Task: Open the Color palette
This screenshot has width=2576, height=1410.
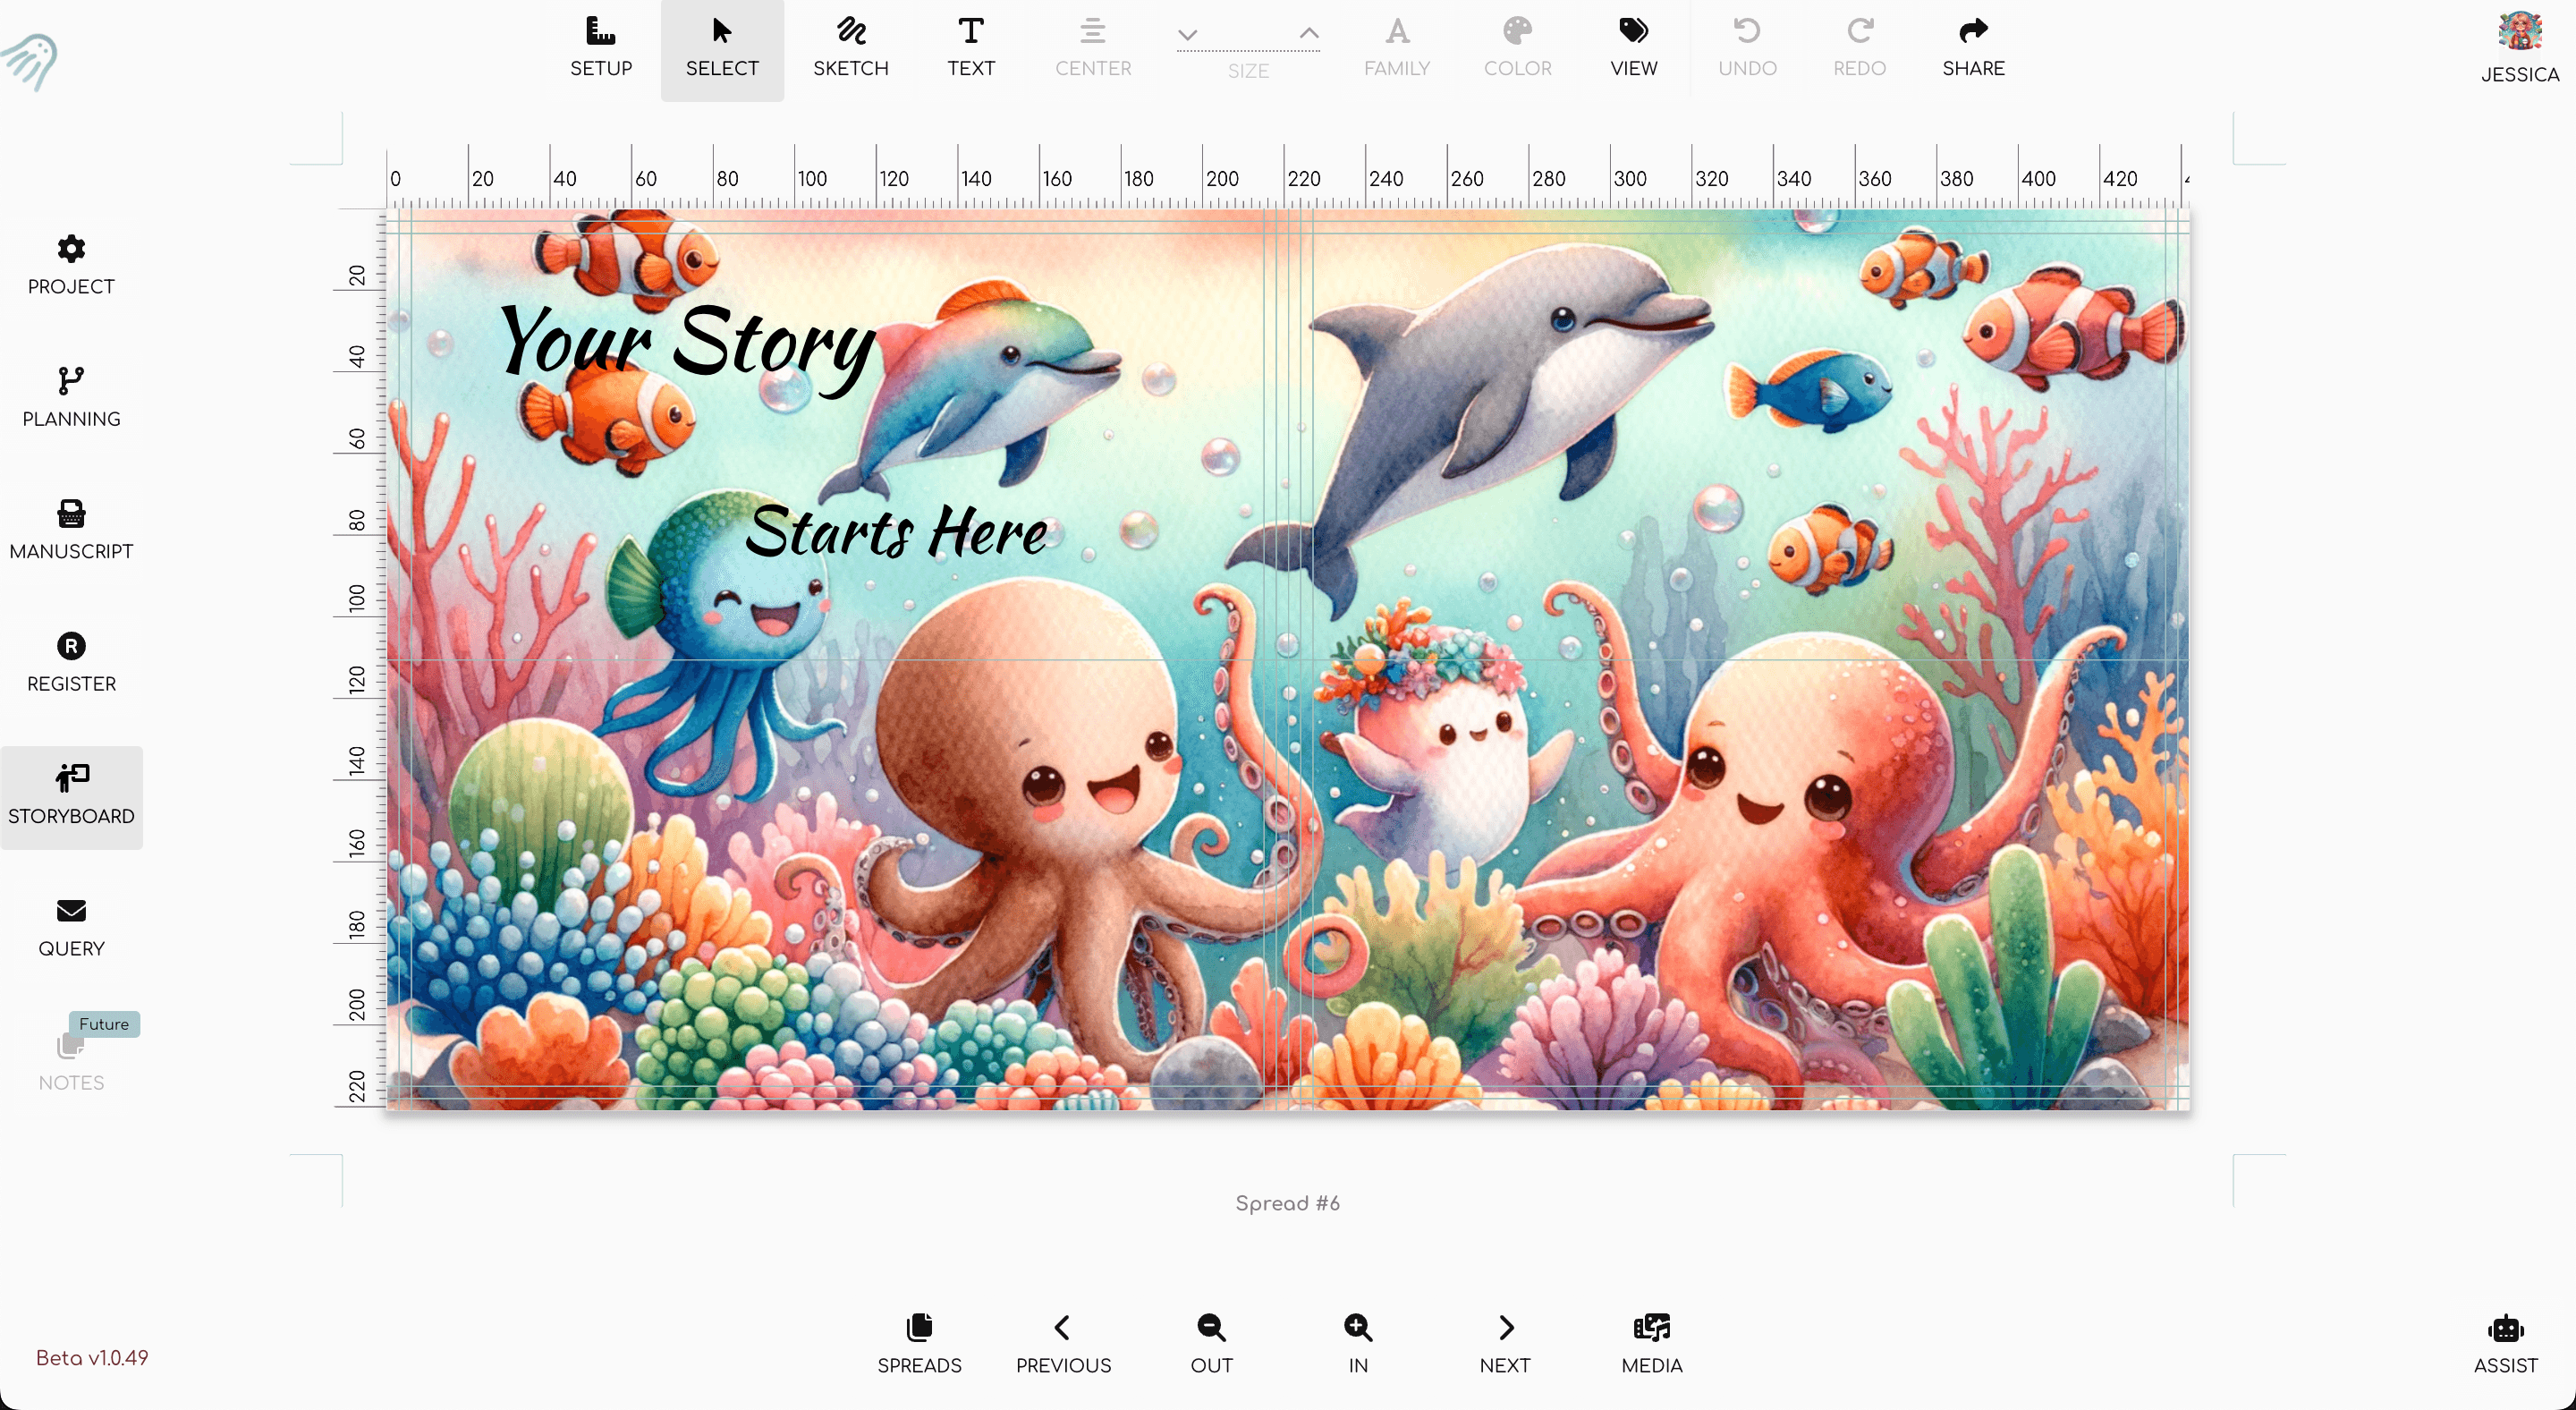Action: pyautogui.click(x=1517, y=48)
